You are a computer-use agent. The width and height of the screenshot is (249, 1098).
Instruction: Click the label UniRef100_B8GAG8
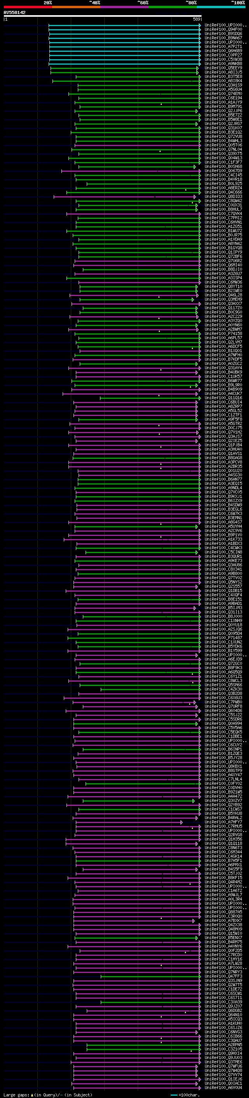pos(223,458)
